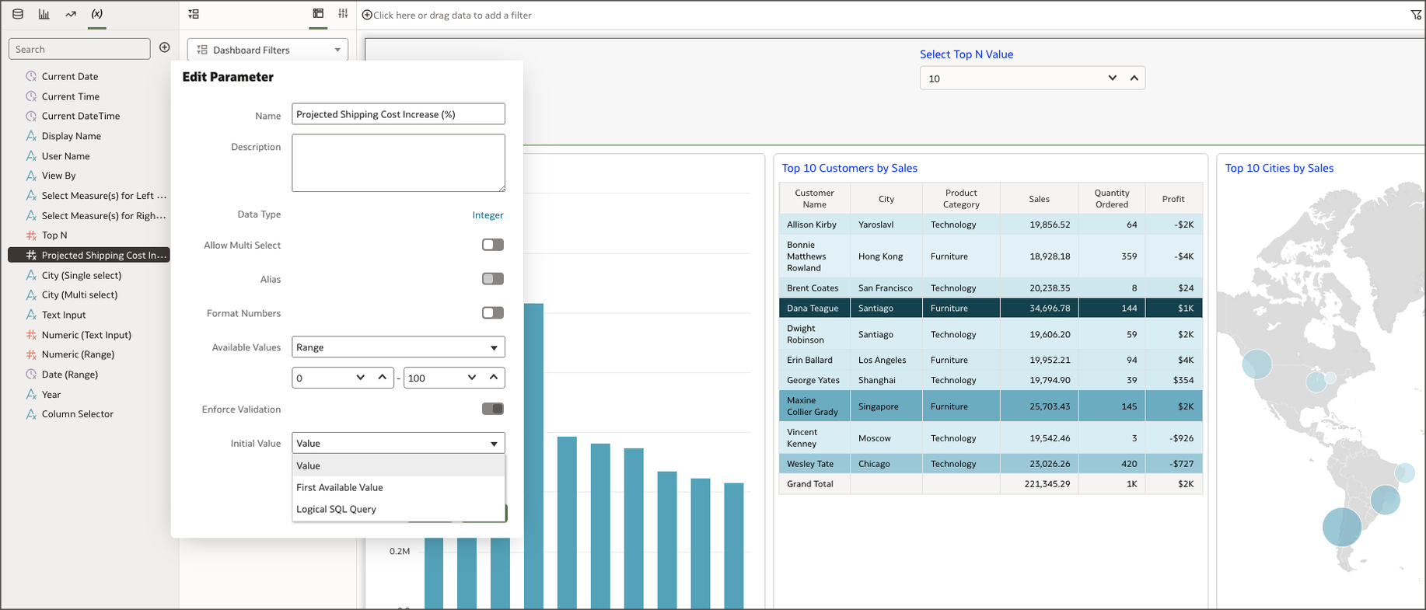
Task: Open the Visualizations bar chart icon
Action: coord(44,14)
